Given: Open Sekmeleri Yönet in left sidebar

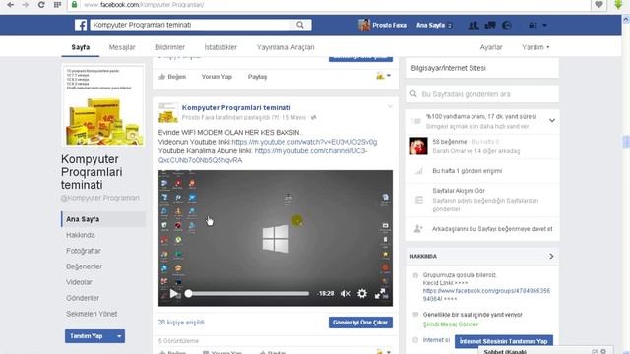Looking at the screenshot, I should (92, 314).
